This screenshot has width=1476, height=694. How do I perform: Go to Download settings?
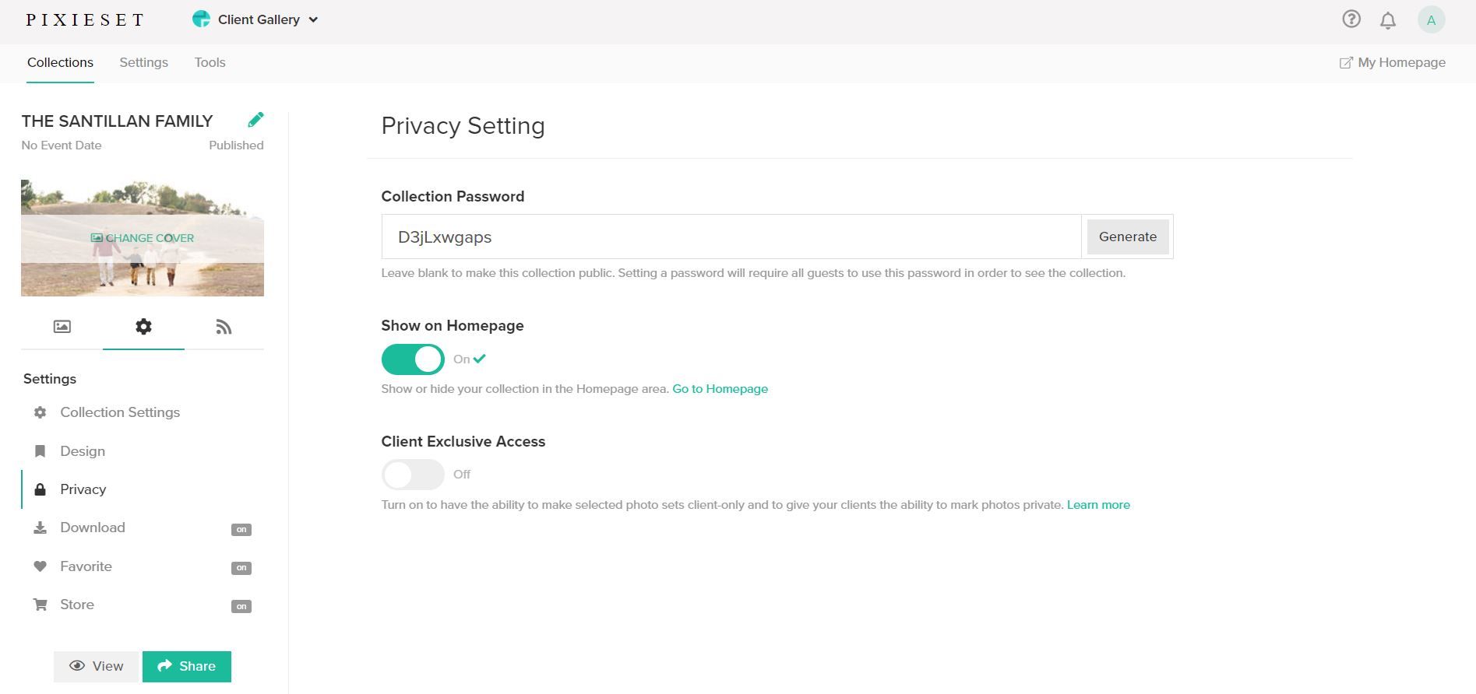[x=93, y=528]
